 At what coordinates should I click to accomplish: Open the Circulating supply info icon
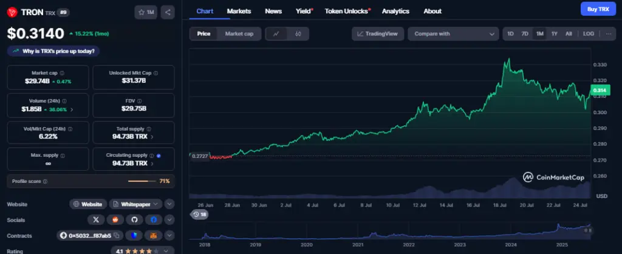[x=151, y=156]
